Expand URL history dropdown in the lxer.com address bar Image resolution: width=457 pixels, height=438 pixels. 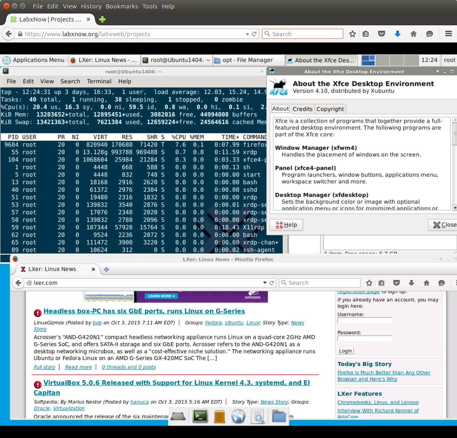click(x=265, y=283)
